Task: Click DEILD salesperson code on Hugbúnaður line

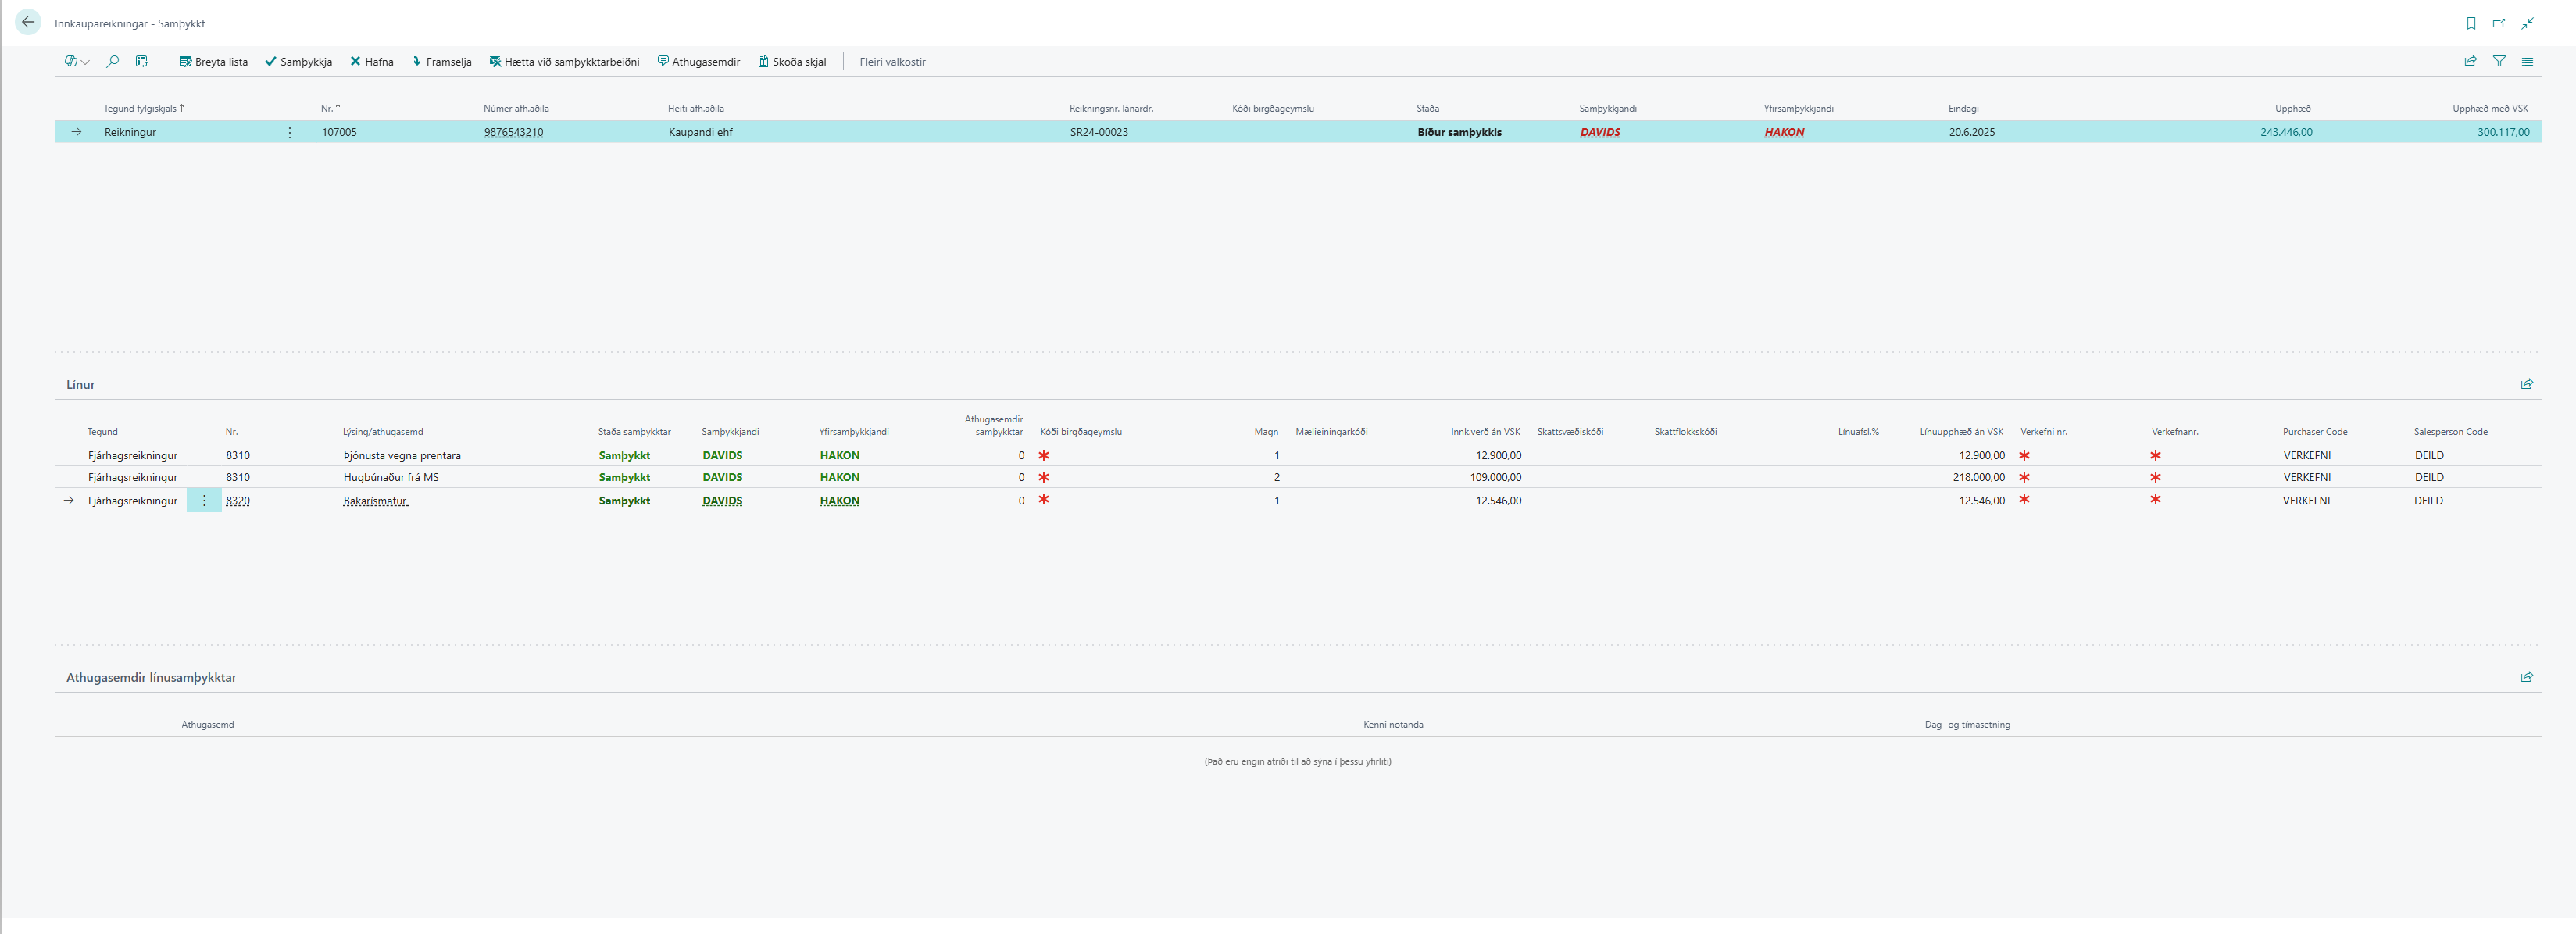Action: tap(2428, 477)
